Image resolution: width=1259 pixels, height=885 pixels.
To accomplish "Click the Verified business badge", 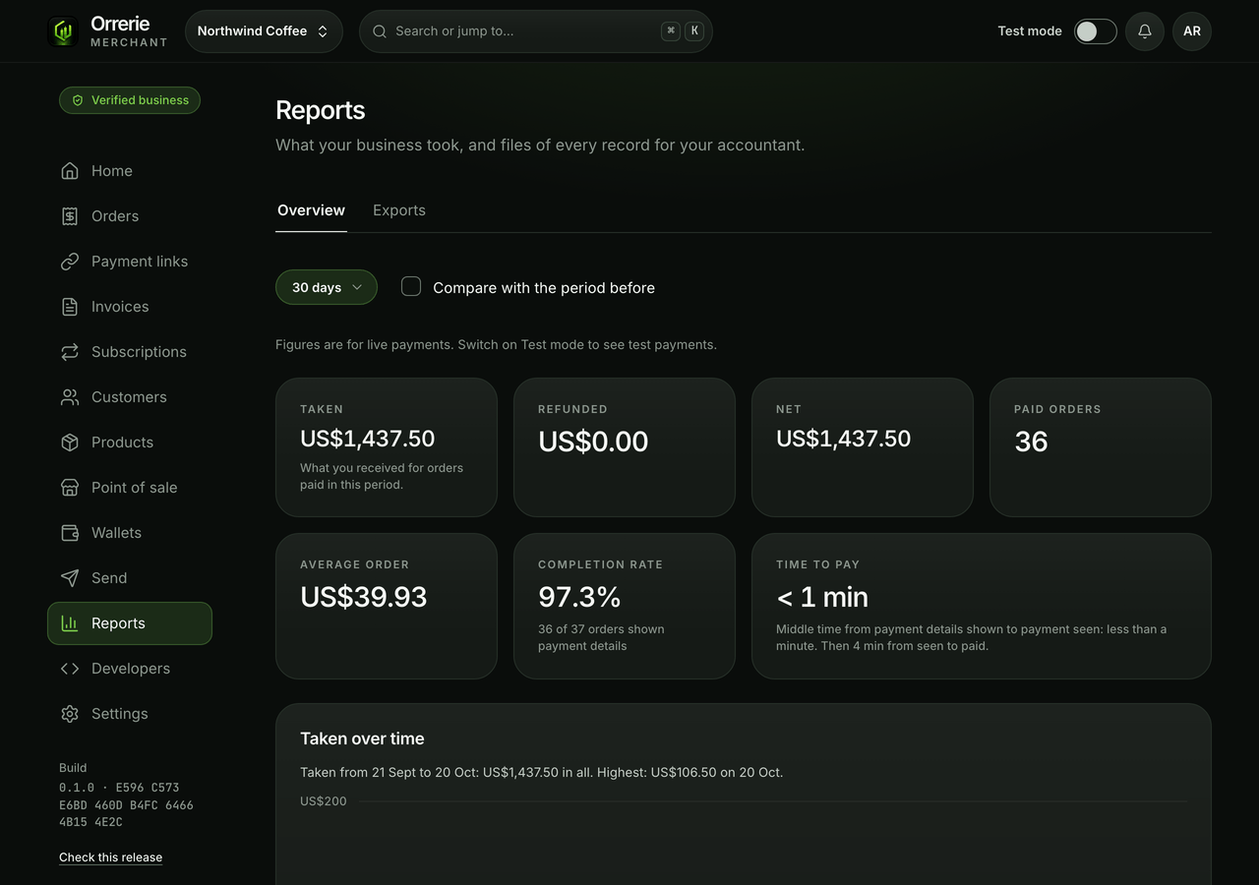I will pos(130,100).
